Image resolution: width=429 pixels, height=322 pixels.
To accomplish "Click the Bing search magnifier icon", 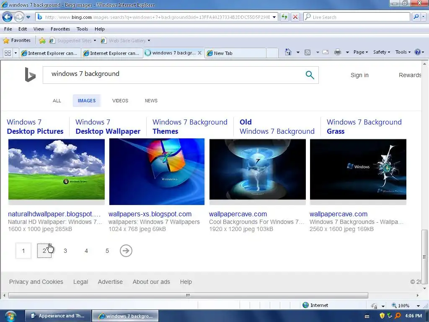I will 310,75.
